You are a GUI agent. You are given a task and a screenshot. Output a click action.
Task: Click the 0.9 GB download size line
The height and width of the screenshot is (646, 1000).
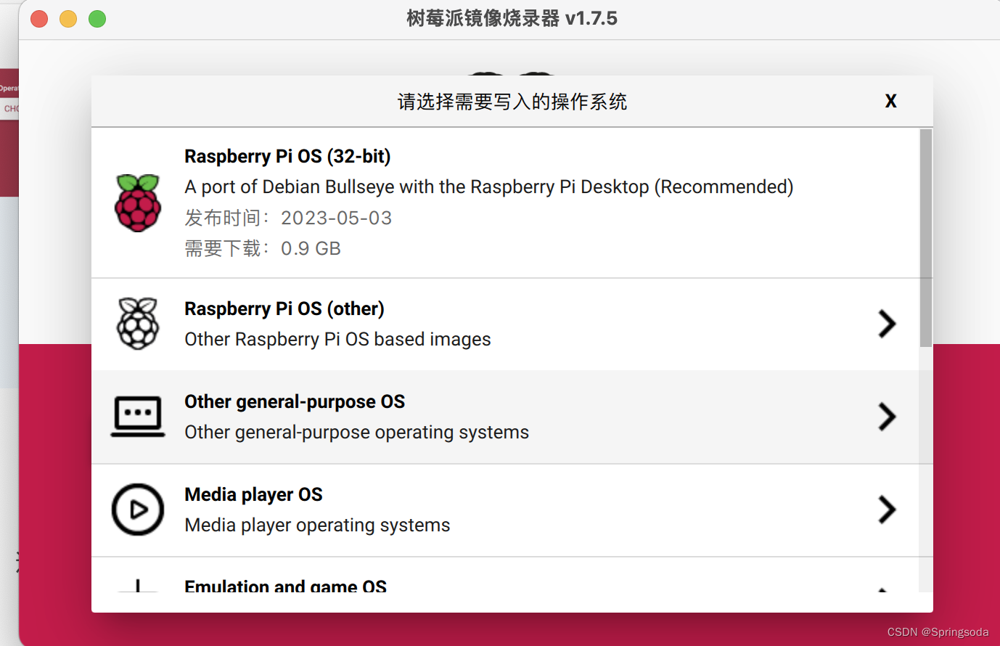(263, 248)
